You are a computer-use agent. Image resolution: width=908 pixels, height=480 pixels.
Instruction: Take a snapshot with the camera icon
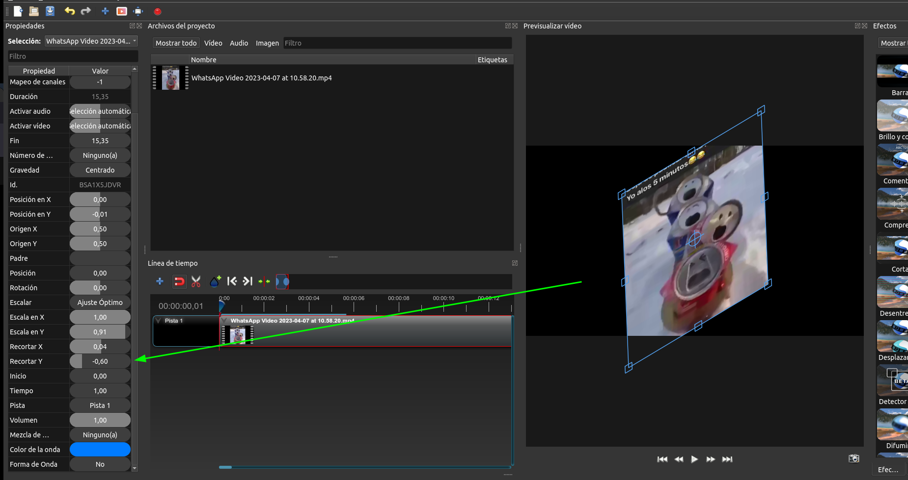coord(854,458)
